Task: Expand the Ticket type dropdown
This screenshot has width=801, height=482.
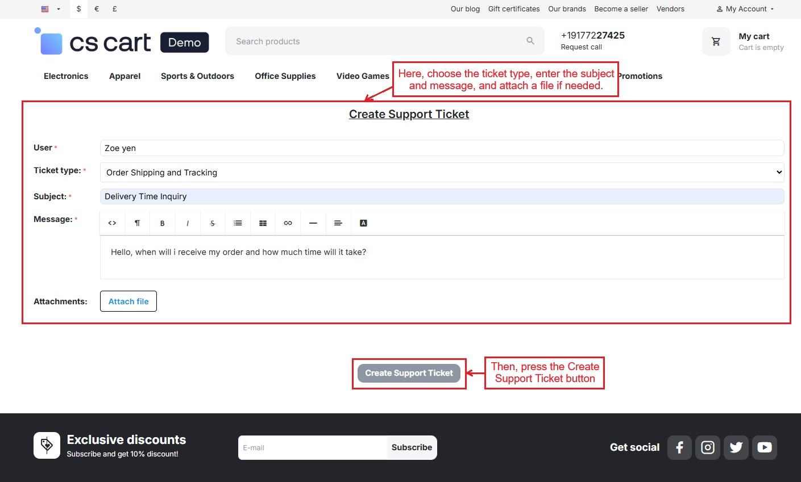Action: pyautogui.click(x=441, y=173)
